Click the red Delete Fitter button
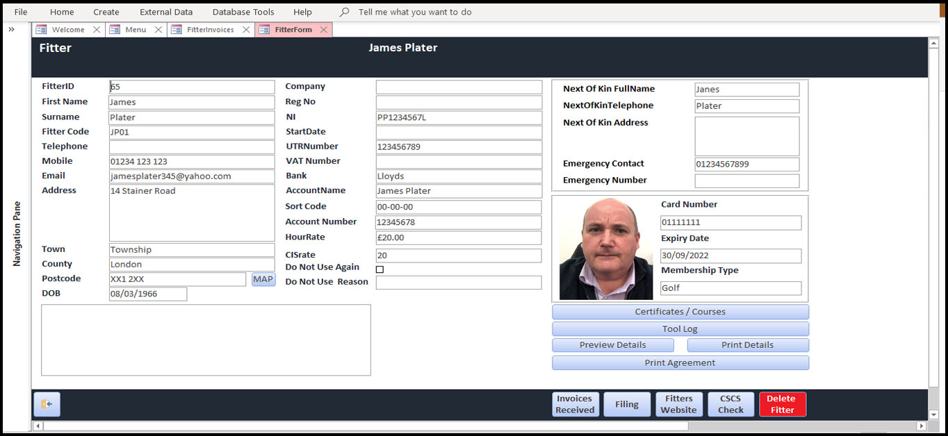The width and height of the screenshot is (948, 436). 782,404
